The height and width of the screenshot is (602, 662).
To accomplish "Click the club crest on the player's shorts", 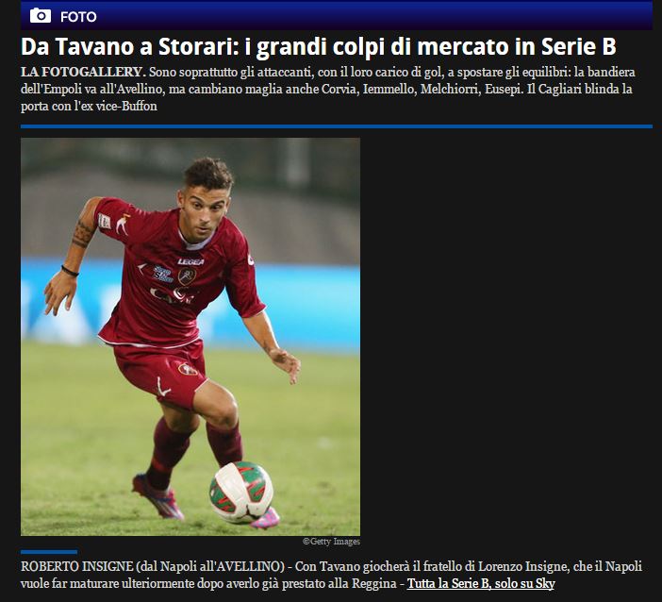I will point(188,370).
